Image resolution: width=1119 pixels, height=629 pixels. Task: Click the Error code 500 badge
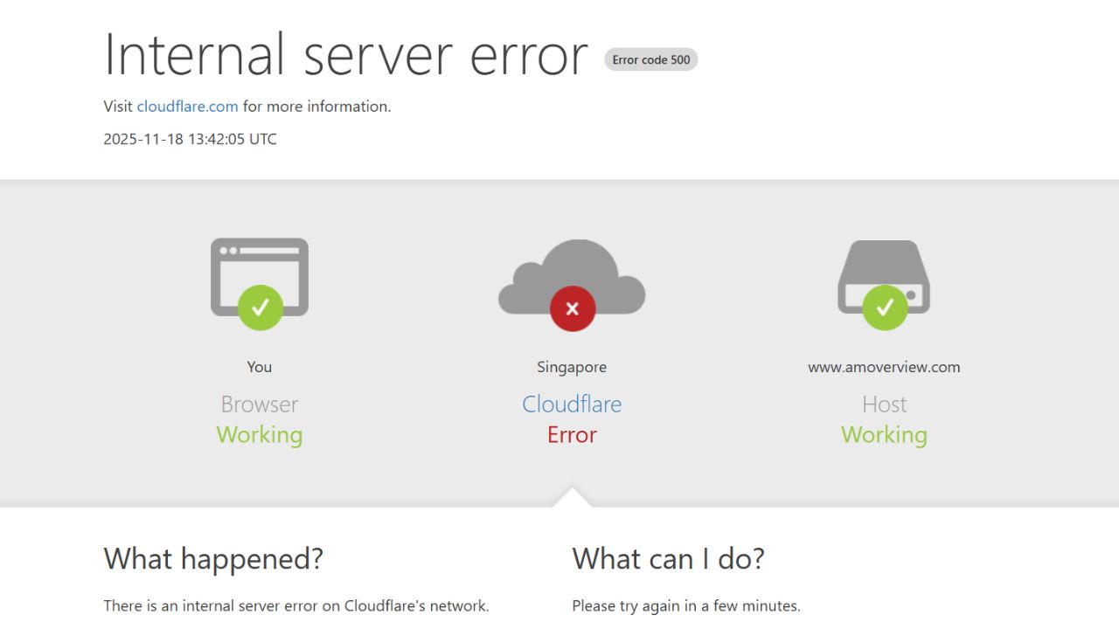point(651,59)
